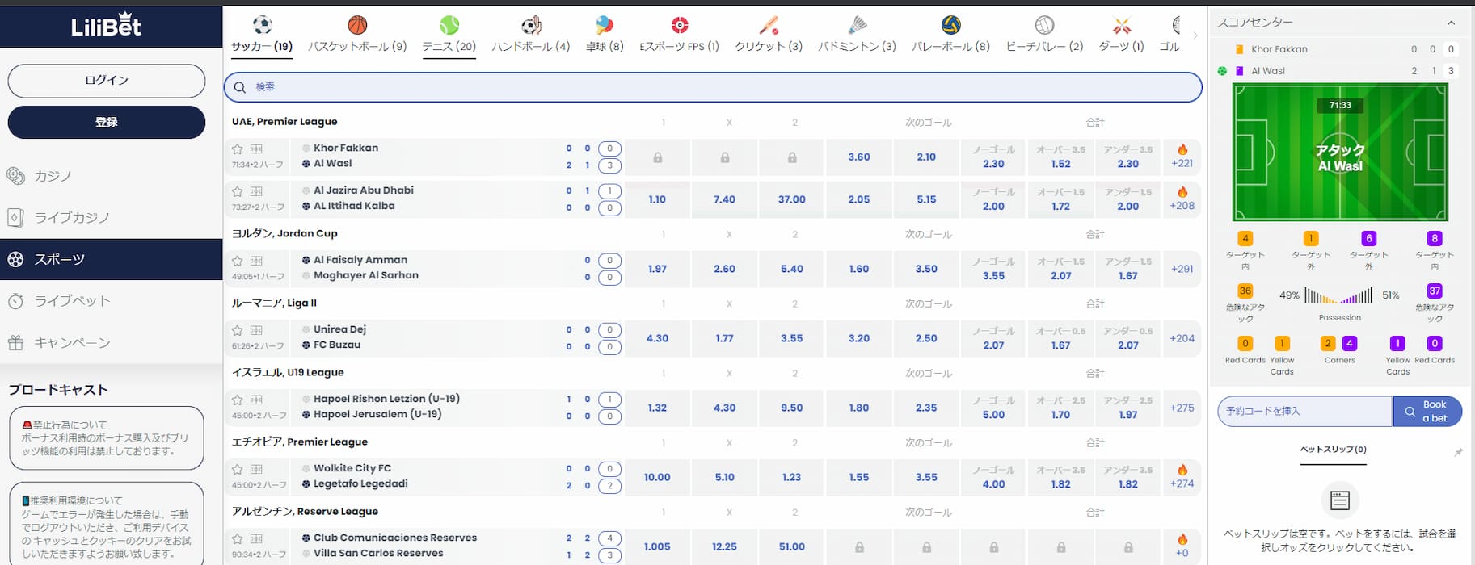1475x565 pixels.
Task: Click the live pitch tracker graphic
Action: pos(1339,152)
